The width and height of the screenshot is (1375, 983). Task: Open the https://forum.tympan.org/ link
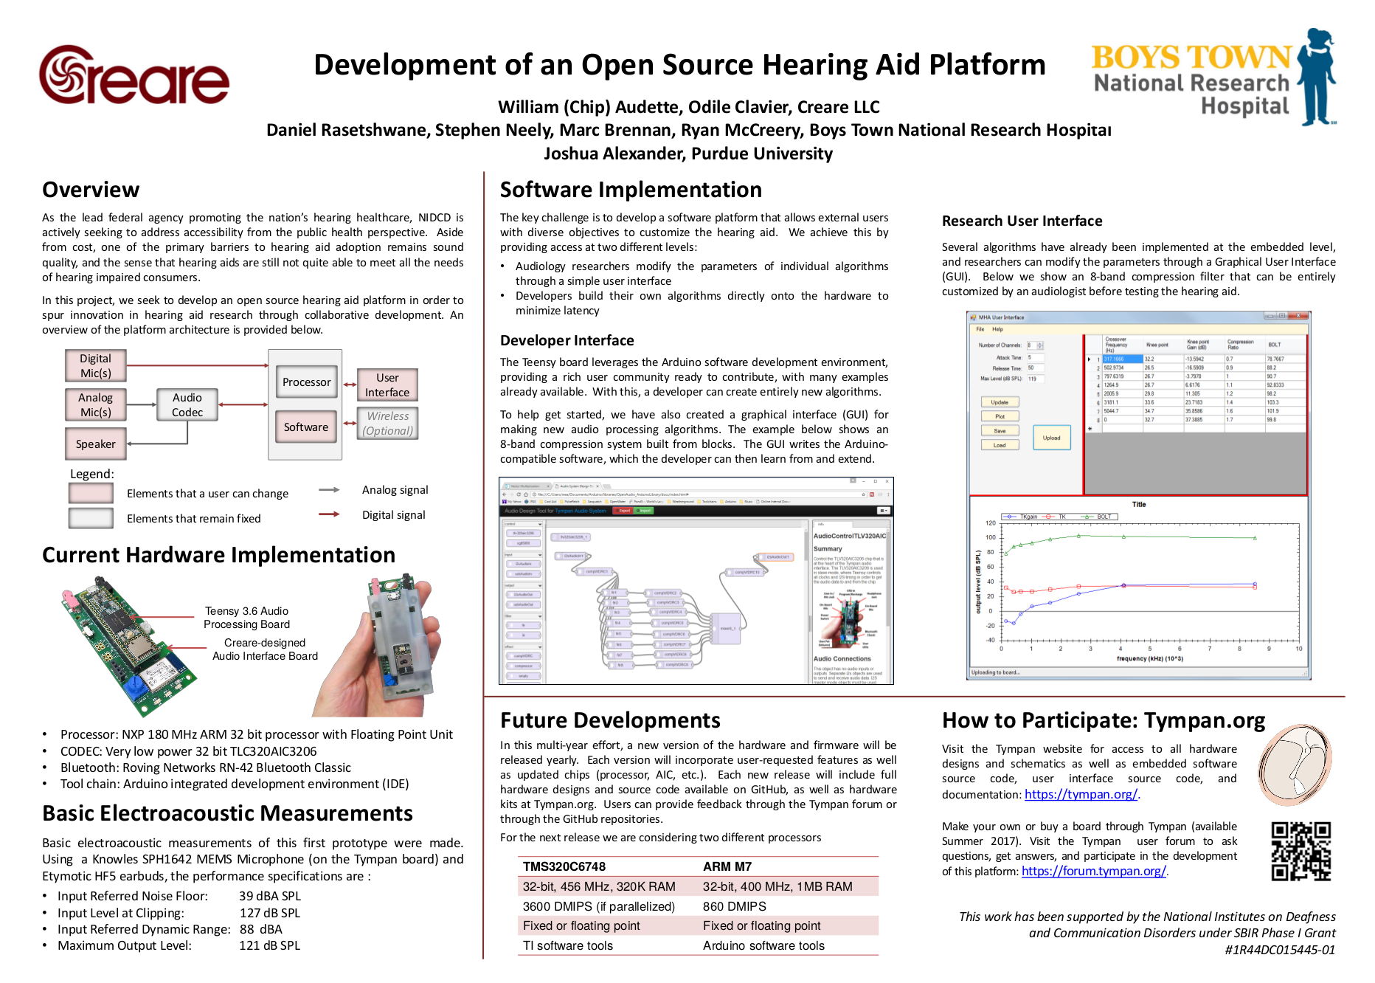tap(1093, 872)
